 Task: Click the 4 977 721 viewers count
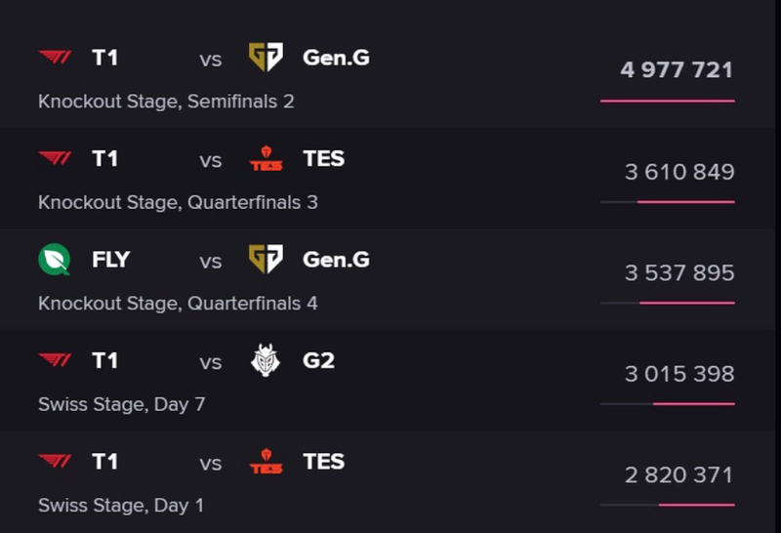point(676,70)
